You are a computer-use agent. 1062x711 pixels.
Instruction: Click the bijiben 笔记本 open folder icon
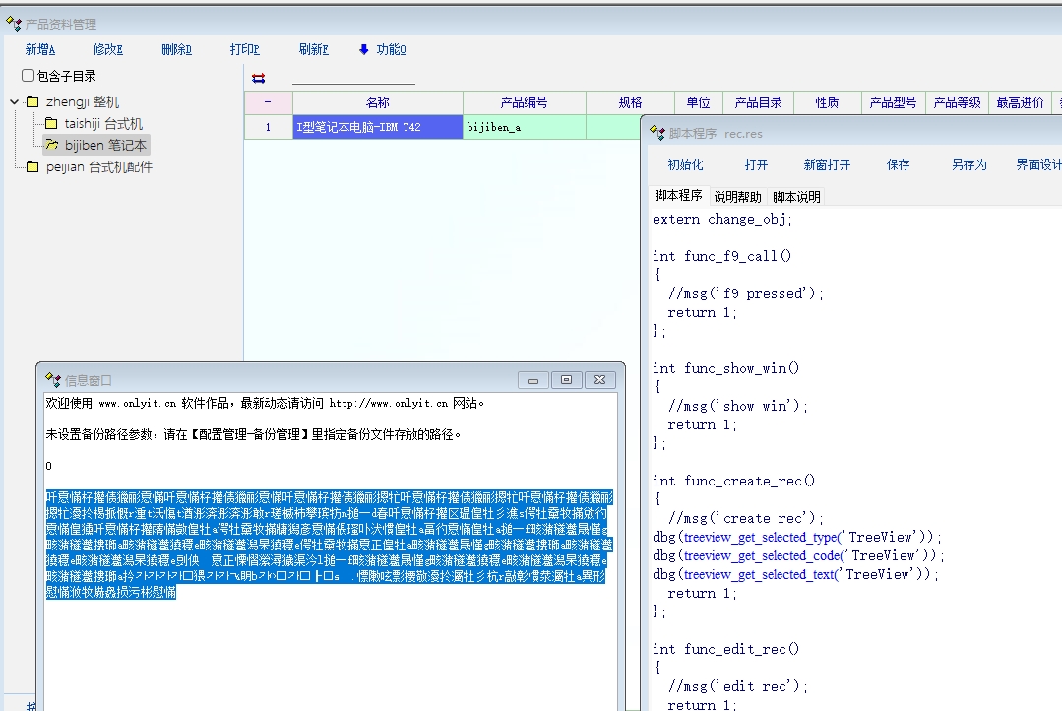point(51,146)
